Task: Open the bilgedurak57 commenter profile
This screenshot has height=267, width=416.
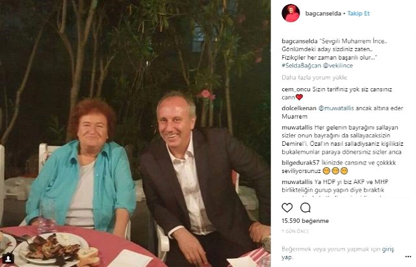Action: (300, 163)
